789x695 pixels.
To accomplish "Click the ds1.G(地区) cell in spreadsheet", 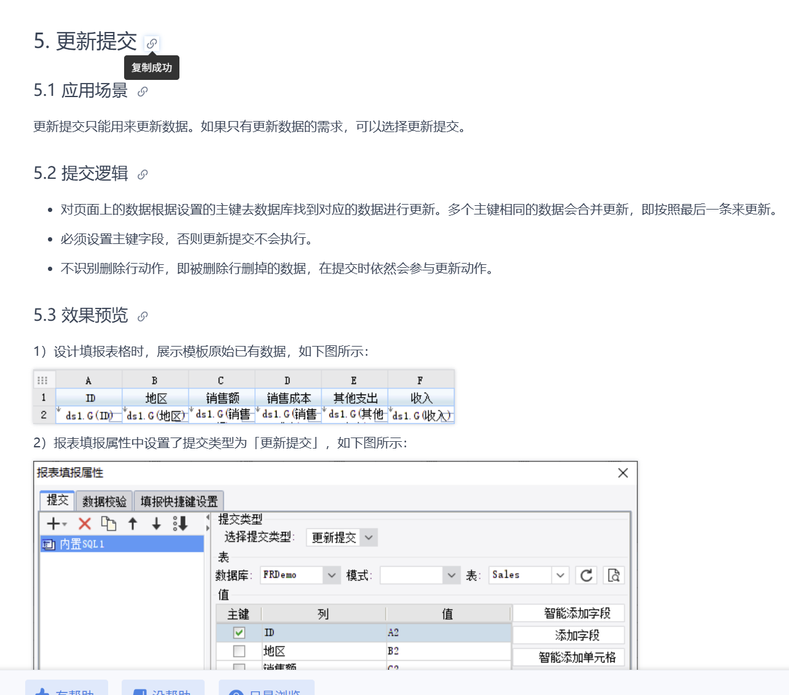I will click(x=155, y=415).
